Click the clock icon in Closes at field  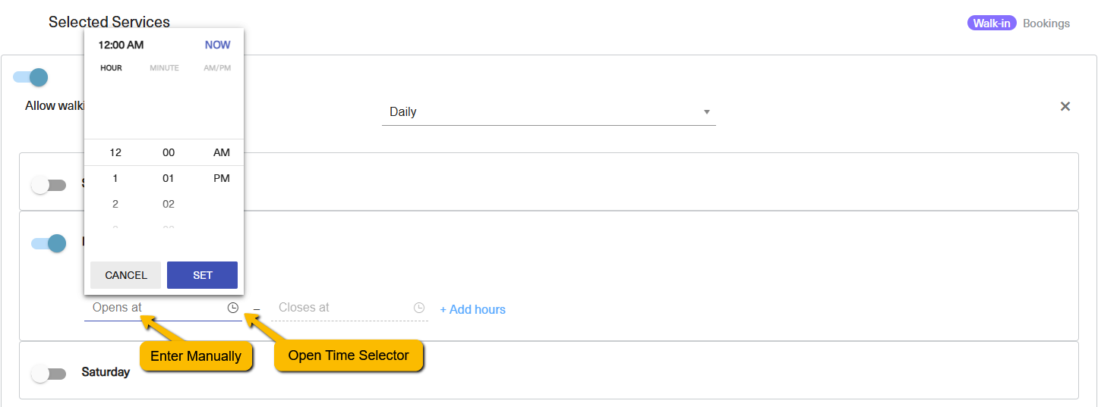click(x=419, y=308)
